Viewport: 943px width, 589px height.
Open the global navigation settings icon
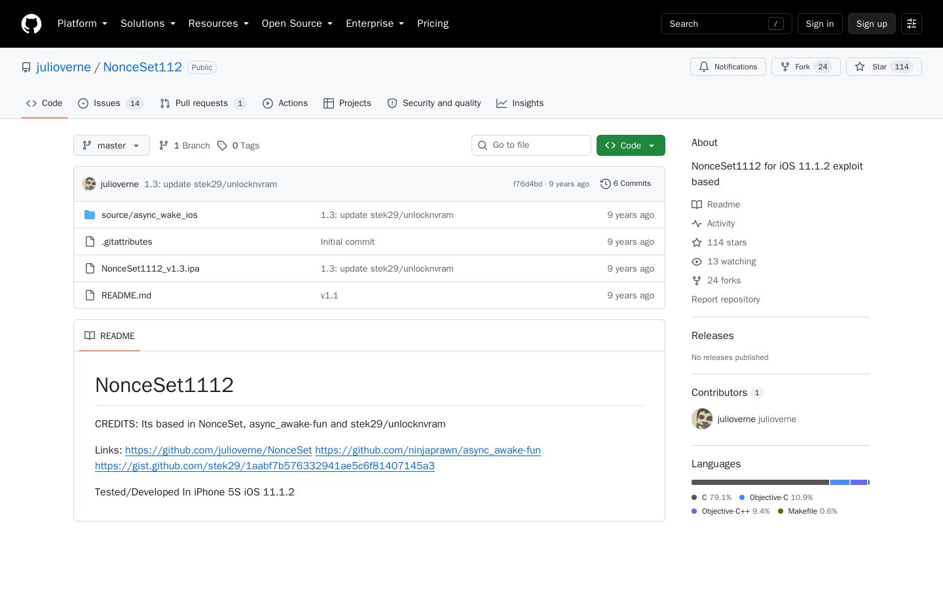coord(912,24)
